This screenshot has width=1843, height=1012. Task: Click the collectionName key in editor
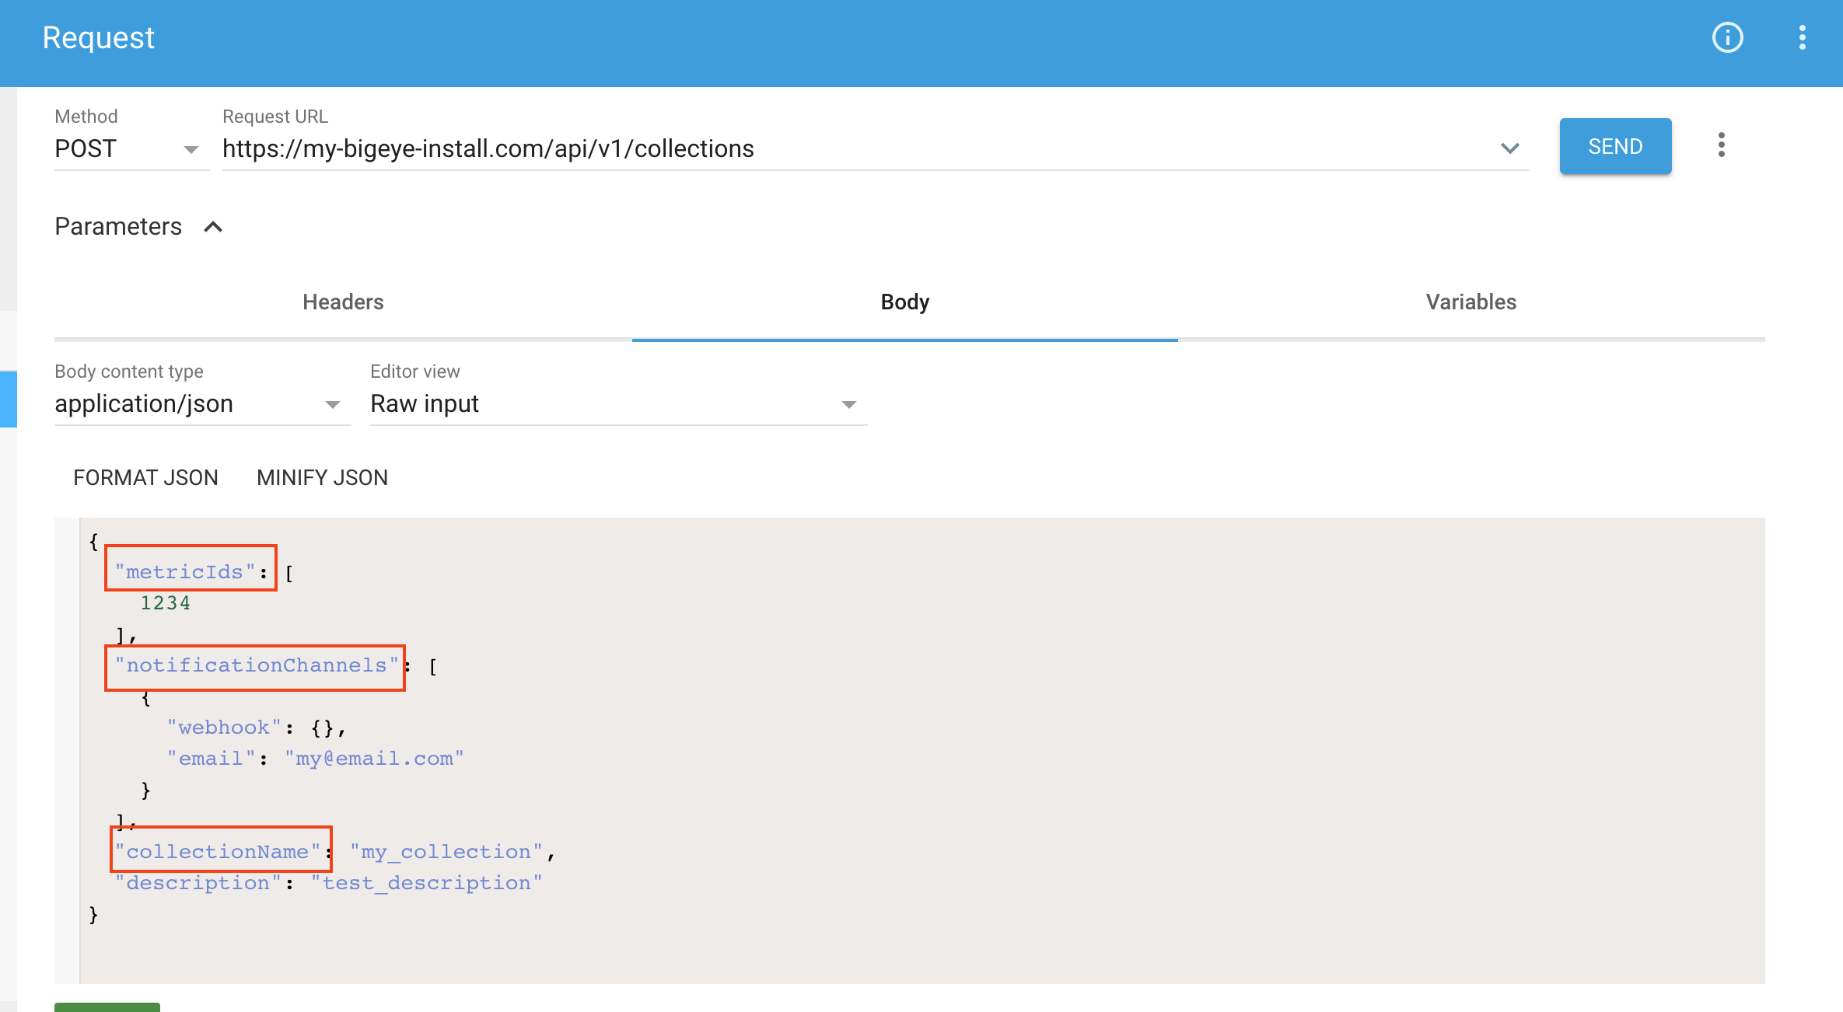pos(218,852)
